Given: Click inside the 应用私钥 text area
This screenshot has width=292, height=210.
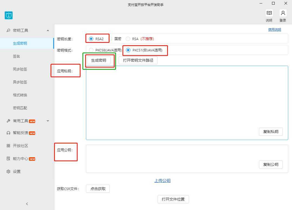Looking at the screenshot, I should pyautogui.click(x=187, y=103).
